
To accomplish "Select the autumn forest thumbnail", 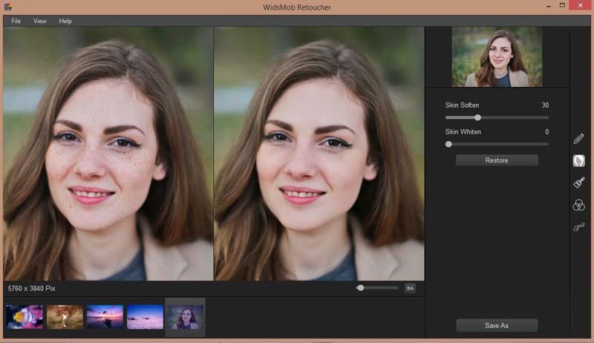I will point(65,317).
